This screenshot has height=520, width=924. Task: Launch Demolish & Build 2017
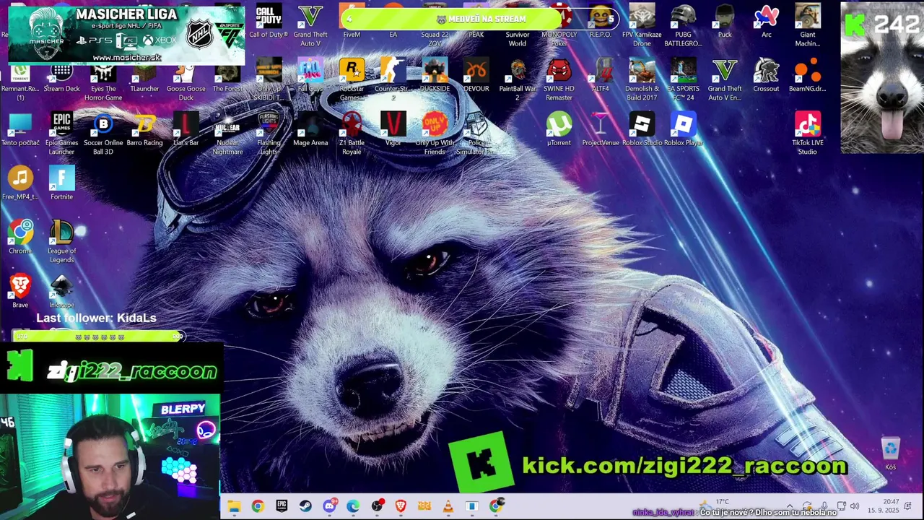[x=642, y=79]
